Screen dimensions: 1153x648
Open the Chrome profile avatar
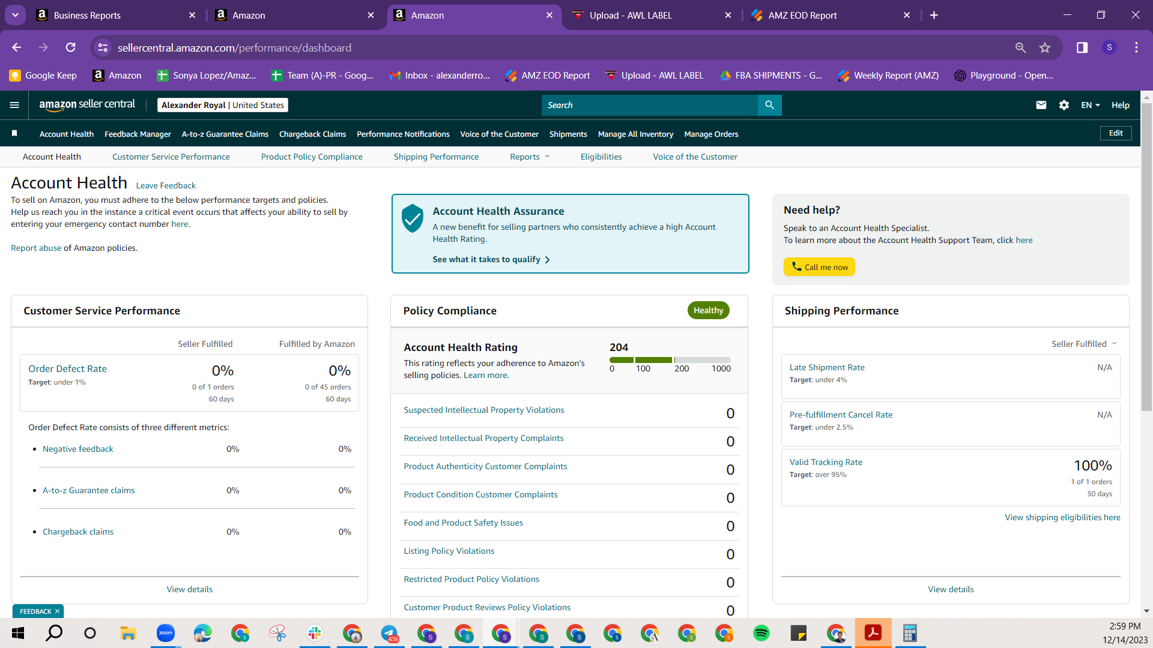tap(1109, 47)
